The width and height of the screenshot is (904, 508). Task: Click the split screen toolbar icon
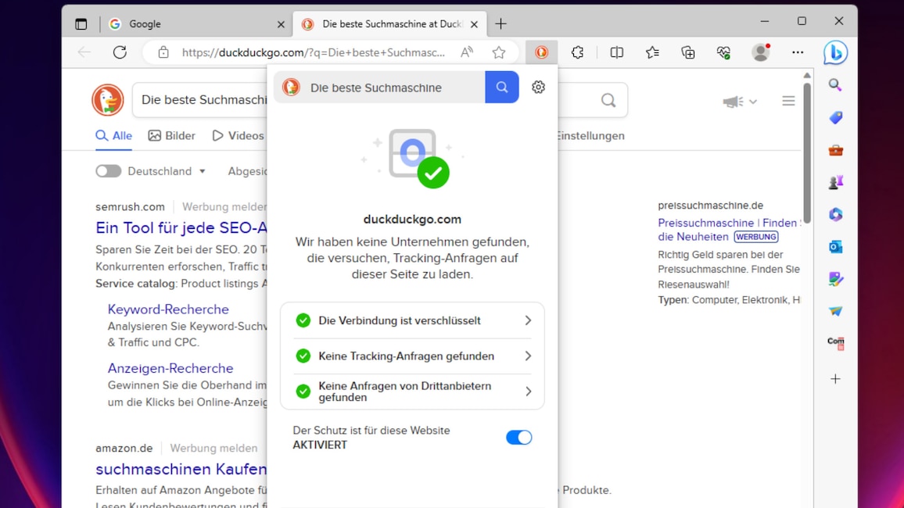616,52
